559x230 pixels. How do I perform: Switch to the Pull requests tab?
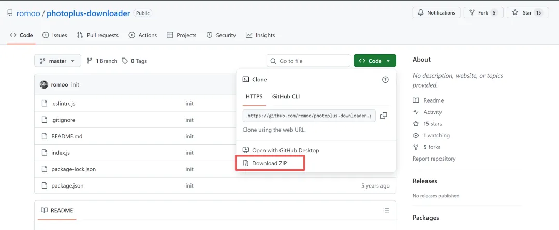pos(98,35)
